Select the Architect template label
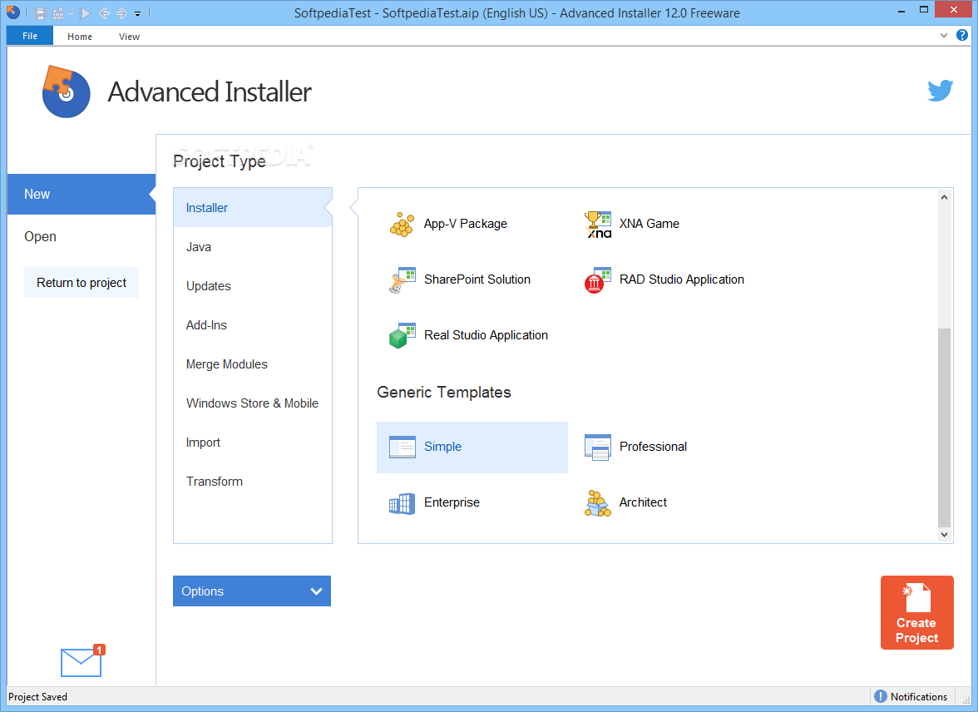This screenshot has height=712, width=978. click(643, 502)
